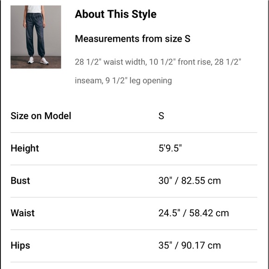Click the white sneakers in product photo
269x269 pixels.
pyautogui.click(x=38, y=61)
